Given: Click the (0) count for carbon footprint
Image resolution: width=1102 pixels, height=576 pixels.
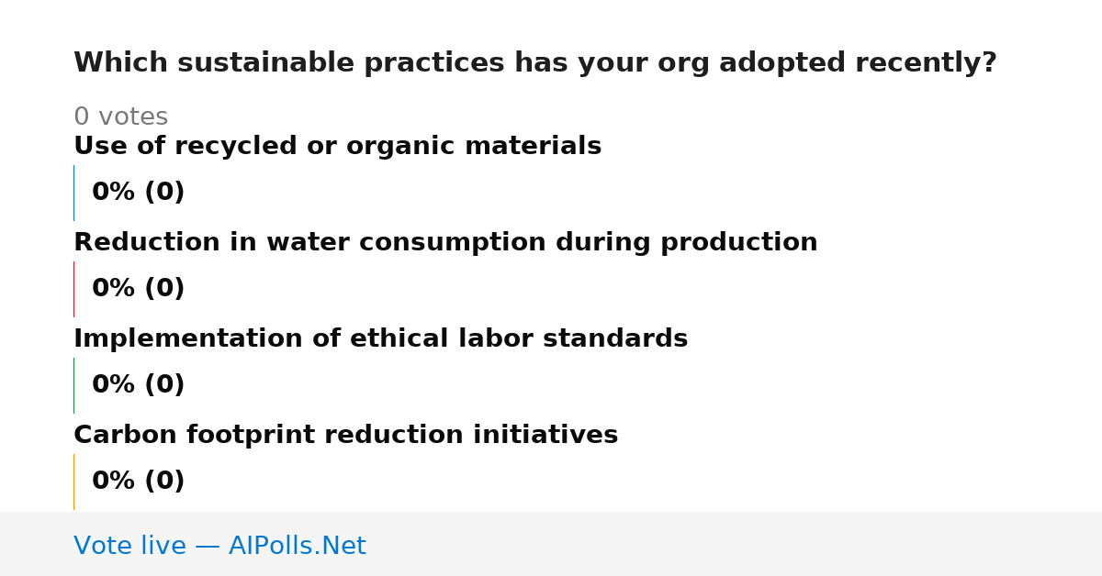Looking at the screenshot, I should 164,482.
